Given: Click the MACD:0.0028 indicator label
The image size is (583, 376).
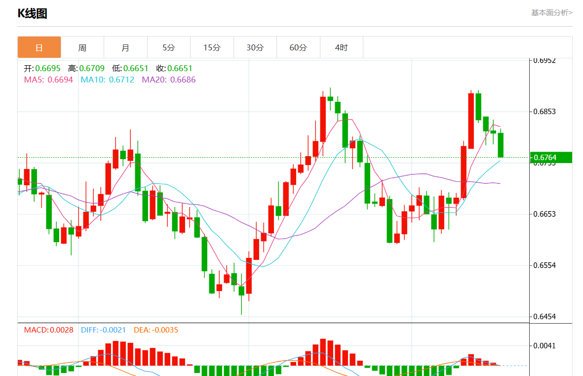Looking at the screenshot, I should 49,330.
